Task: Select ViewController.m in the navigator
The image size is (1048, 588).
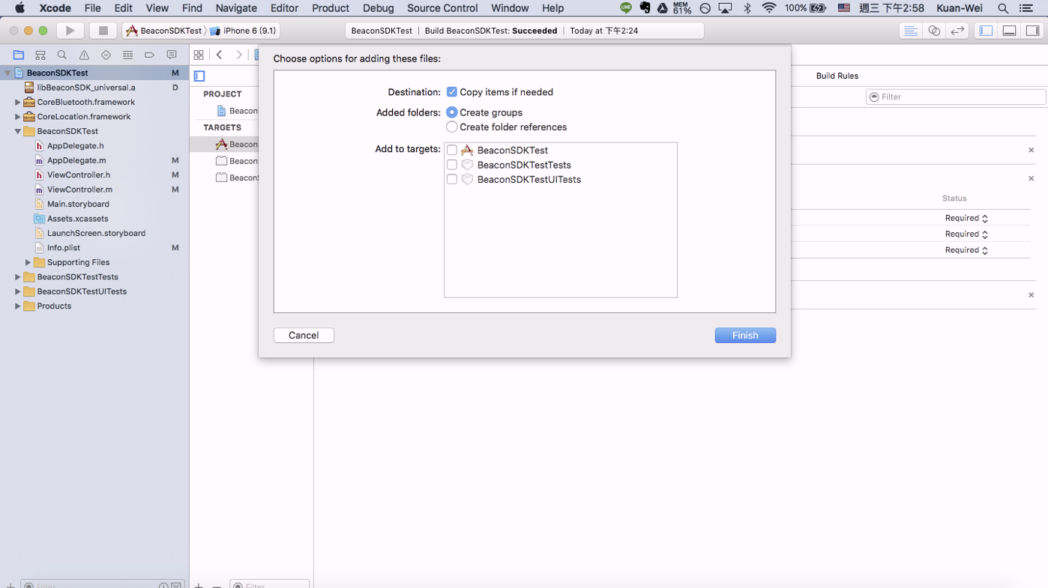Action: pyautogui.click(x=79, y=190)
